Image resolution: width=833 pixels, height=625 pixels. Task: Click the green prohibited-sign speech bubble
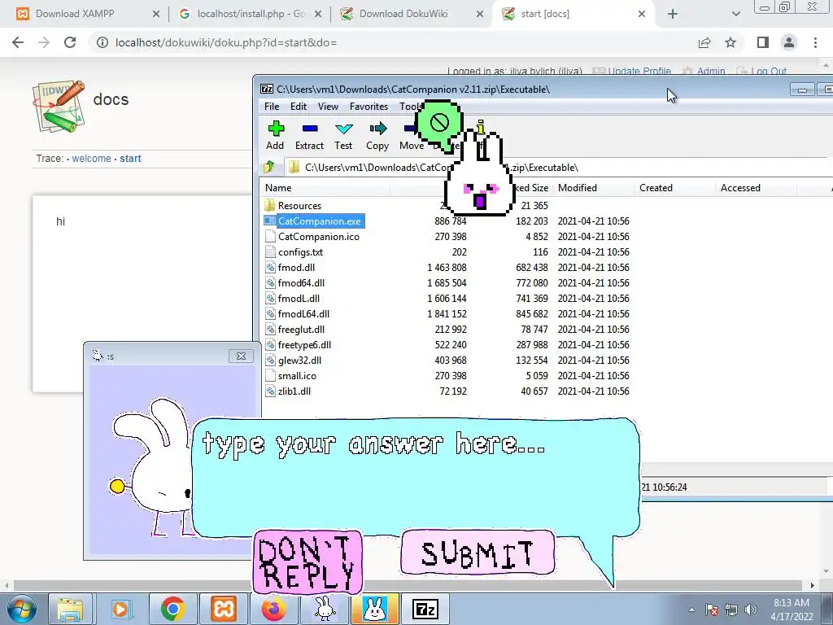click(438, 125)
